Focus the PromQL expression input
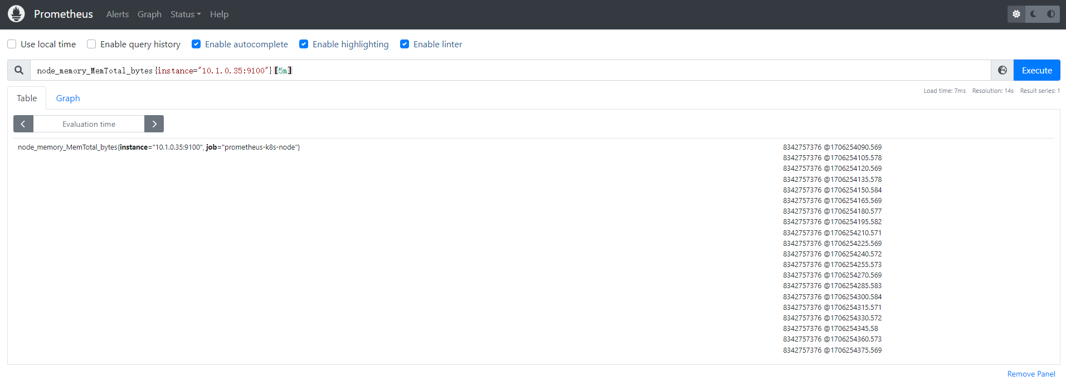Image resolution: width=1066 pixels, height=386 pixels. pyautogui.click(x=510, y=70)
